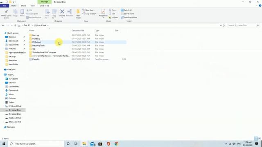262x147 pixels.
Task: Sort by the Name column header
Action: [32, 31]
